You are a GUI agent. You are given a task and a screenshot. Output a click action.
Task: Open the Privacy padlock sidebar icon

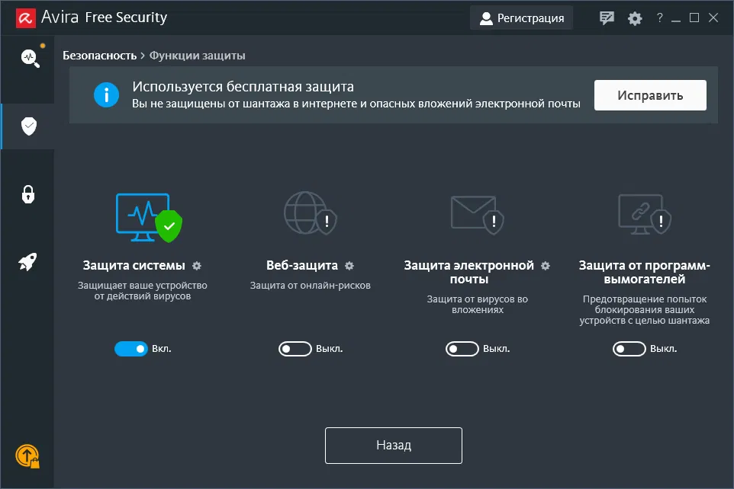pos(28,194)
